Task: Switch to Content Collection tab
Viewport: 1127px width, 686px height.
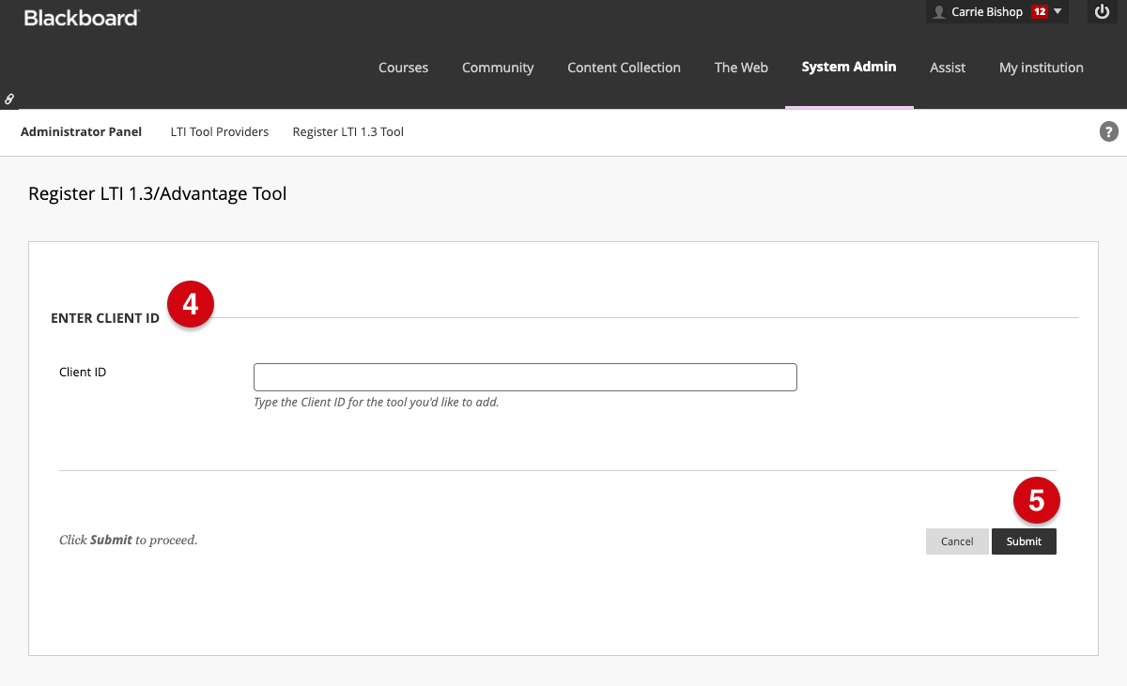Action: 624,68
